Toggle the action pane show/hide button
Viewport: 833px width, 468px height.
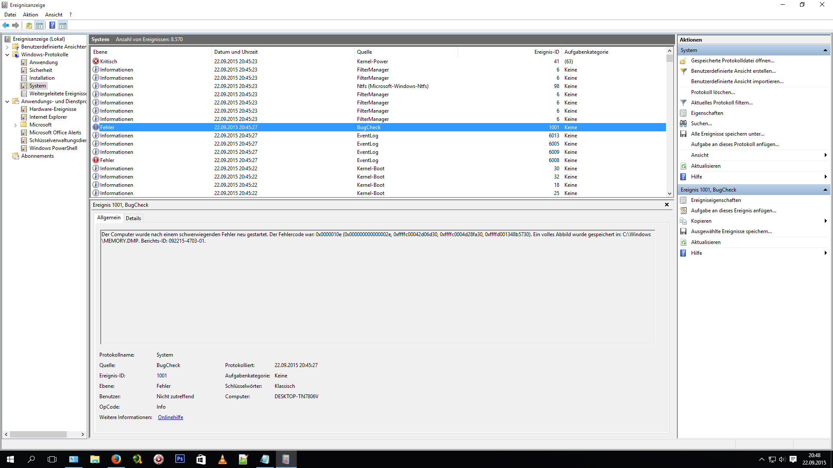[x=63, y=25]
